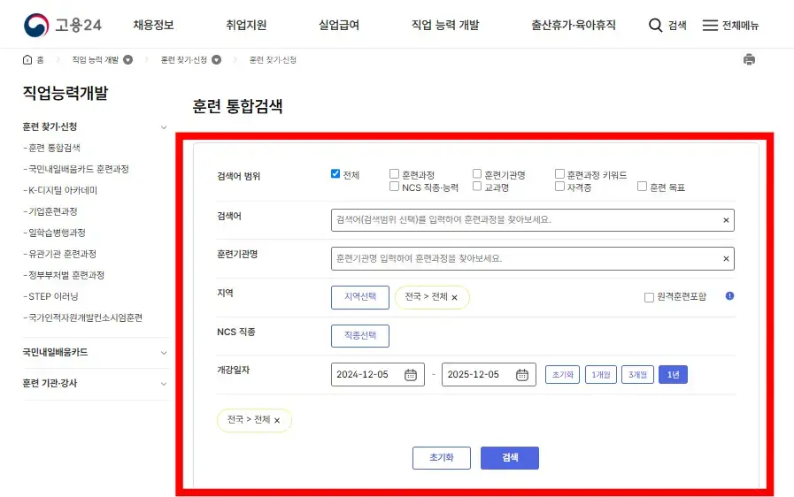Clear the 훈련기관명 field with its X
The width and height of the screenshot is (794, 497).
pos(726,258)
